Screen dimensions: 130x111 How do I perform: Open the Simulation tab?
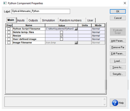(48, 20)
